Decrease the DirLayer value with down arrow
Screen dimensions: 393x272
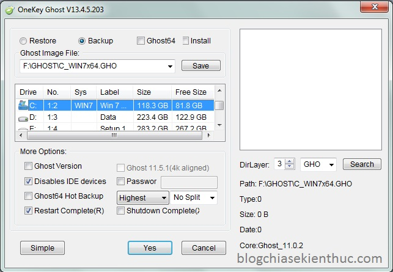[x=290, y=166]
